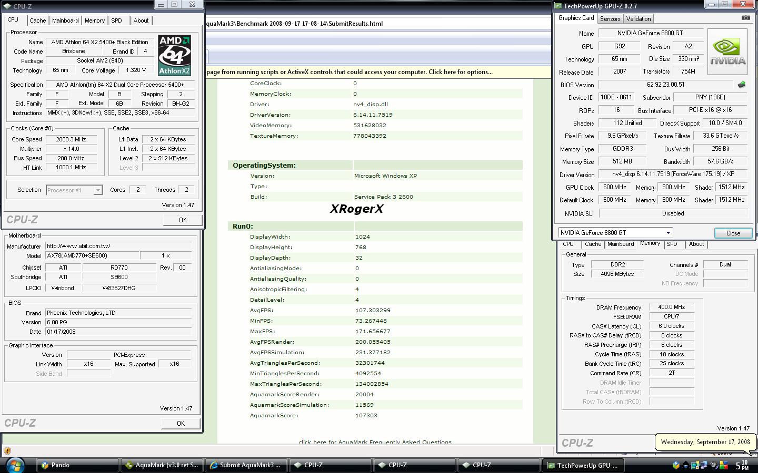Click the 'Microsoft Windows XP' version text
This screenshot has width=758, height=473.
click(x=385, y=176)
